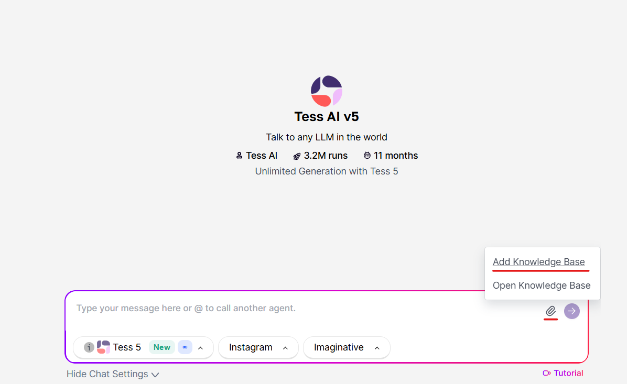Open the Instagram dropdown
627x384 pixels.
(x=258, y=347)
